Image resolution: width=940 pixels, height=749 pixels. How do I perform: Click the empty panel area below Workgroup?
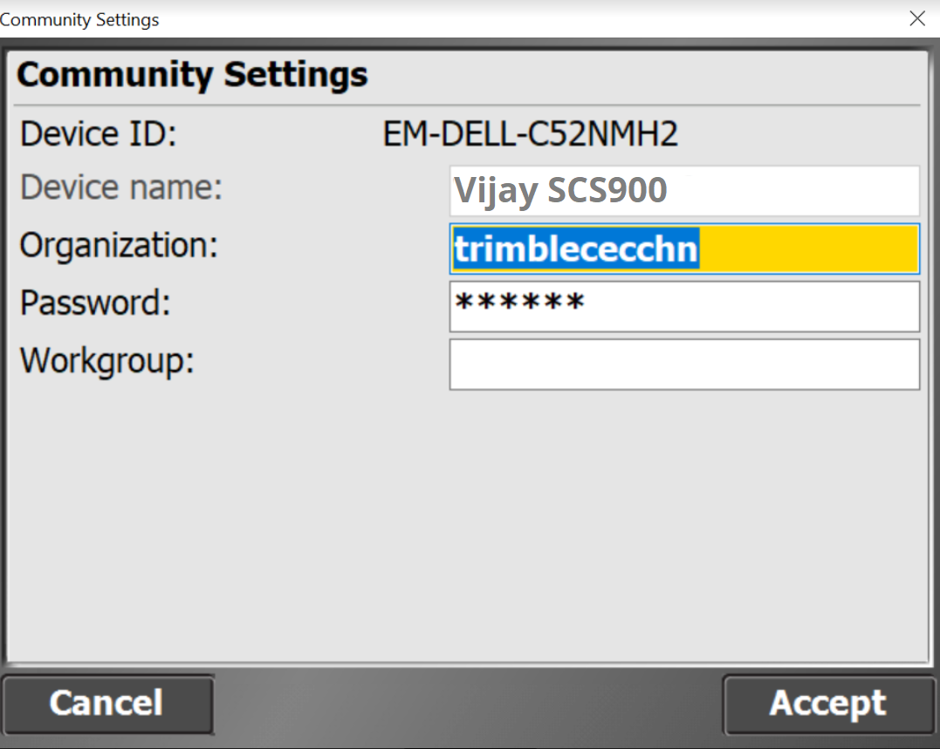[467, 523]
